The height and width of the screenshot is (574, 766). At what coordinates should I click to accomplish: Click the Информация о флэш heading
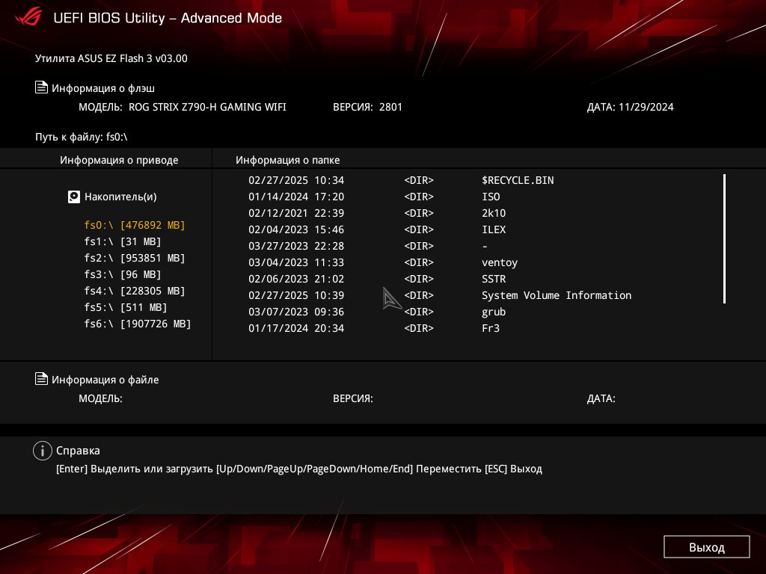pos(103,88)
